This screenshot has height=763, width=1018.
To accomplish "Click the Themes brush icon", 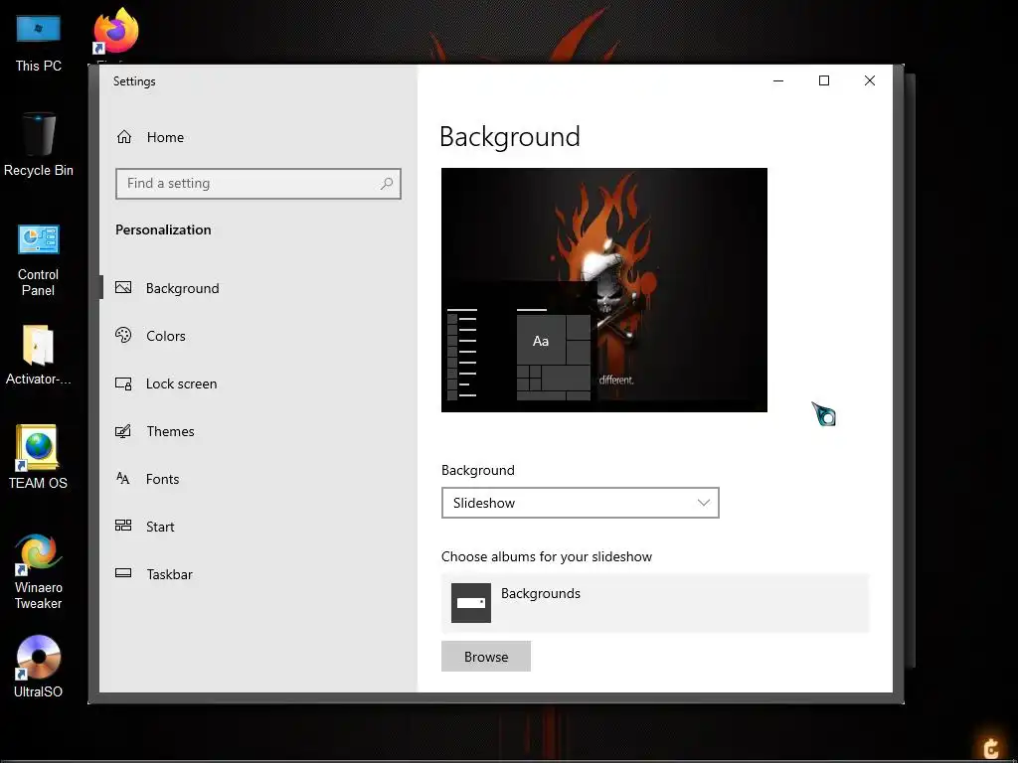I will pos(123,431).
